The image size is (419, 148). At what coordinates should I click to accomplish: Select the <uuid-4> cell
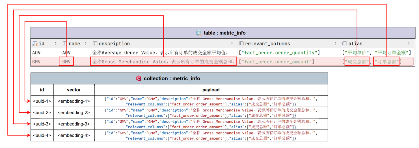point(42,135)
